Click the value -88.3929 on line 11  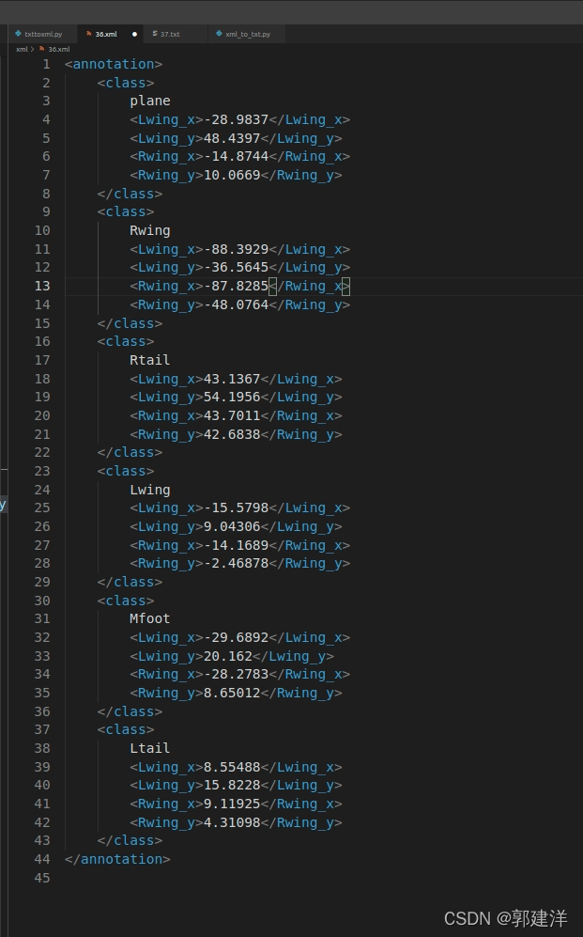(x=237, y=249)
